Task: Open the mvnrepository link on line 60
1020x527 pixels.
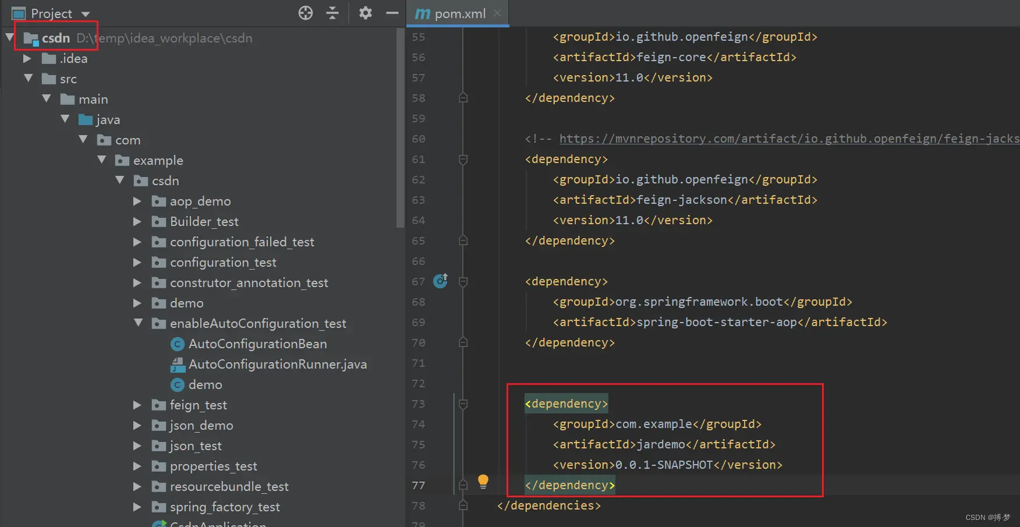Action: pos(789,139)
